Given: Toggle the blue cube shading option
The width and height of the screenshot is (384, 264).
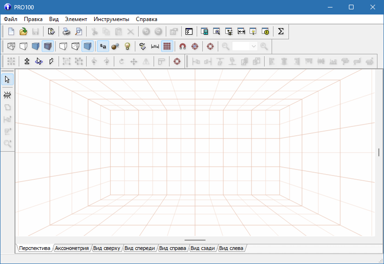Looking at the screenshot, I should point(88,46).
